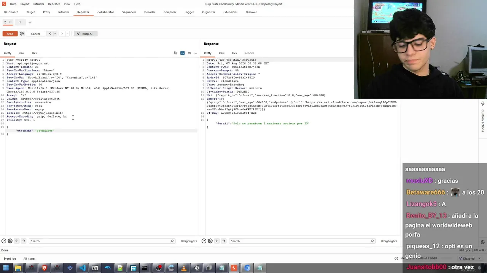
Task: Go forward to next request in history
Action: click(62, 34)
